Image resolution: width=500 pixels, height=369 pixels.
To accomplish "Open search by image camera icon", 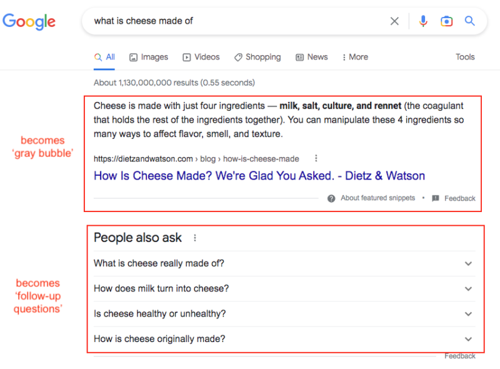I will (446, 21).
